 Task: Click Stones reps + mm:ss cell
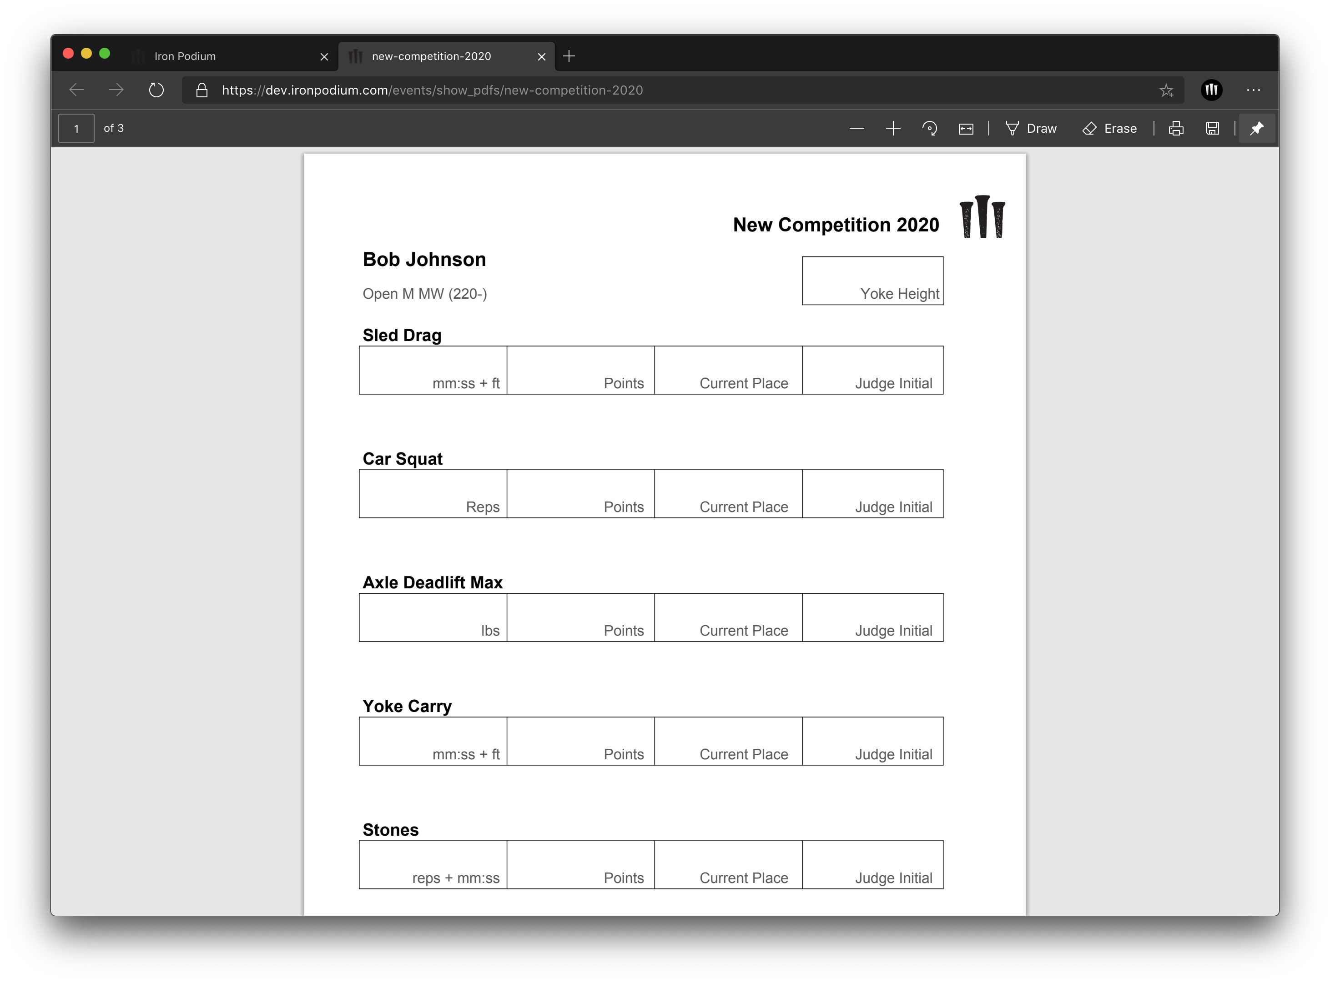[x=433, y=865]
